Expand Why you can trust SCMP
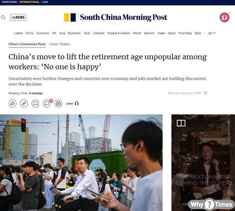This screenshot has width=235, height=211. [x=187, y=93]
